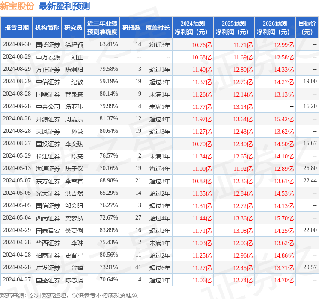Select institution 广发证券
This screenshot has height=299, width=319.
48,268
